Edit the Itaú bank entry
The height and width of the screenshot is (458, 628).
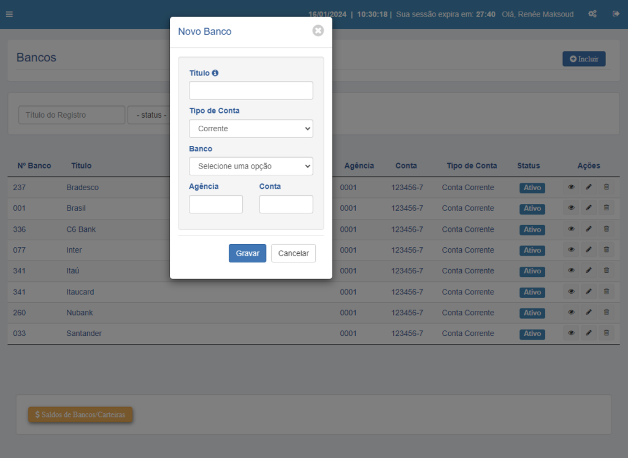pyautogui.click(x=589, y=270)
